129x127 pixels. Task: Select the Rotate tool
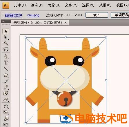[6, 106]
